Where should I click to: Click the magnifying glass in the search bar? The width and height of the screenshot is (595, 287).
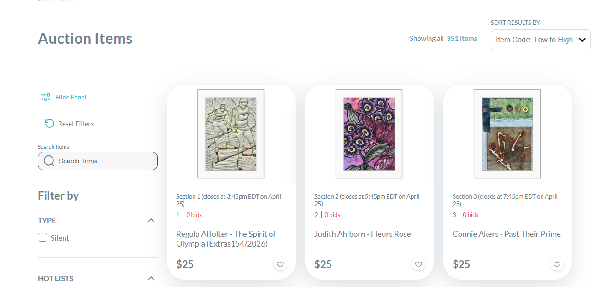click(49, 161)
